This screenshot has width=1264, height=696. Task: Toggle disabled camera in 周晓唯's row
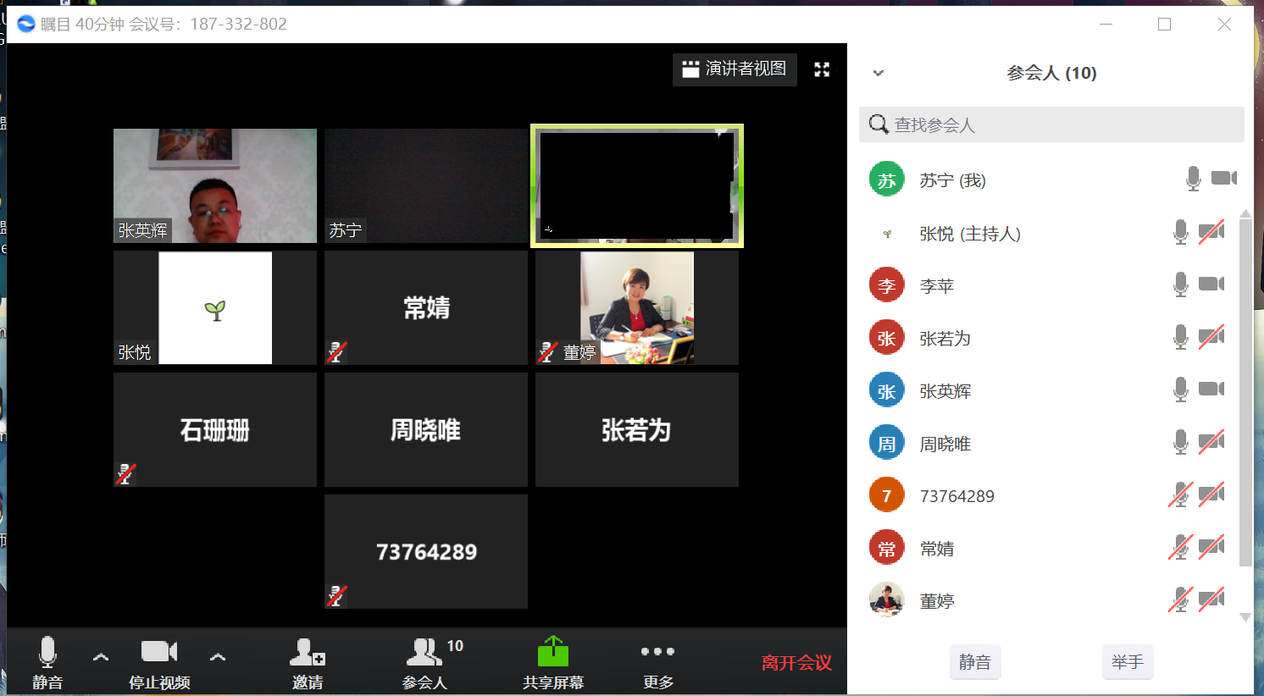click(x=1211, y=441)
